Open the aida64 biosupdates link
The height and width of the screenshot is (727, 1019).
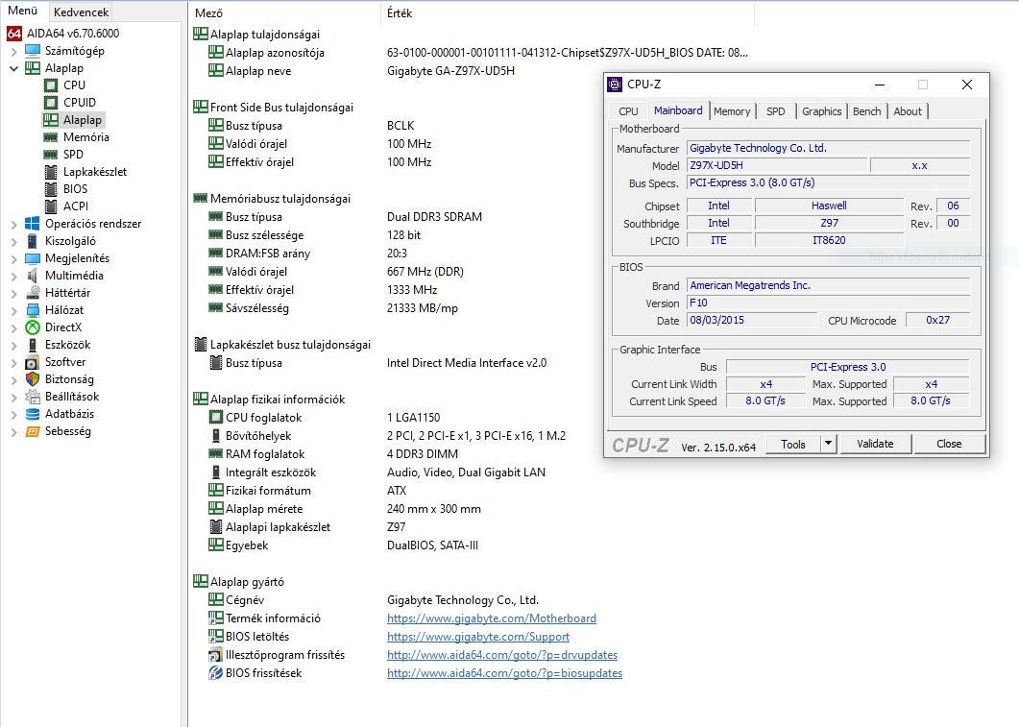point(504,673)
